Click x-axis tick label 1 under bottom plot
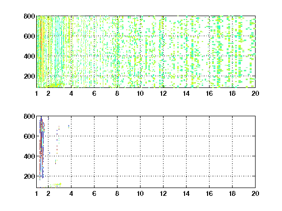The height and width of the screenshot is (211, 282). [37, 193]
